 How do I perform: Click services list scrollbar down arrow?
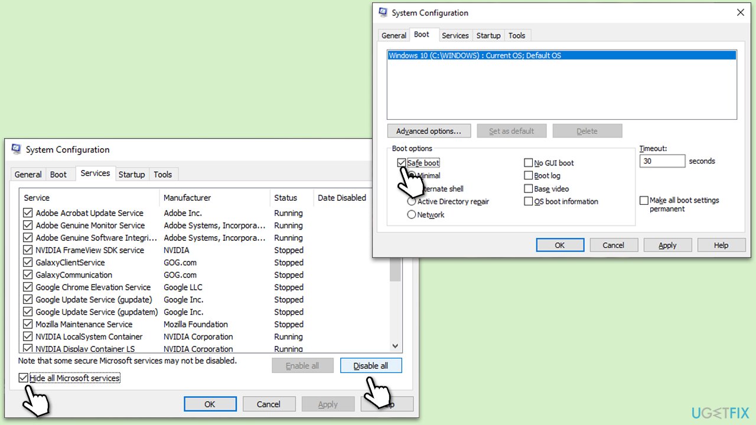(396, 346)
